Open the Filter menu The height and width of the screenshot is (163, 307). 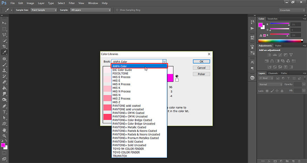tap(72, 3)
